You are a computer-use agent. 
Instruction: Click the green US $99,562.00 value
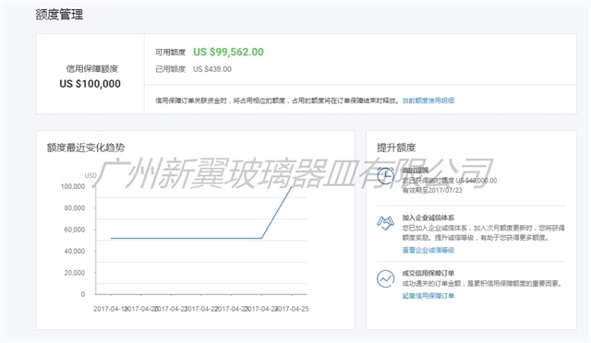pos(228,52)
